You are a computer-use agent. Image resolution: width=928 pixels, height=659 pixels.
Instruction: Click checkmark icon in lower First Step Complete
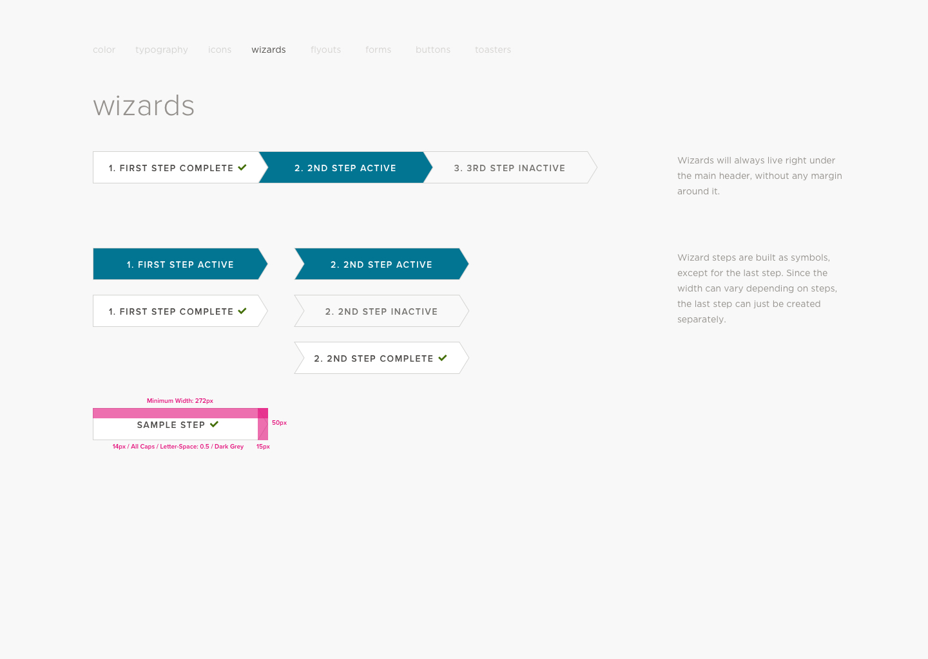pos(242,311)
